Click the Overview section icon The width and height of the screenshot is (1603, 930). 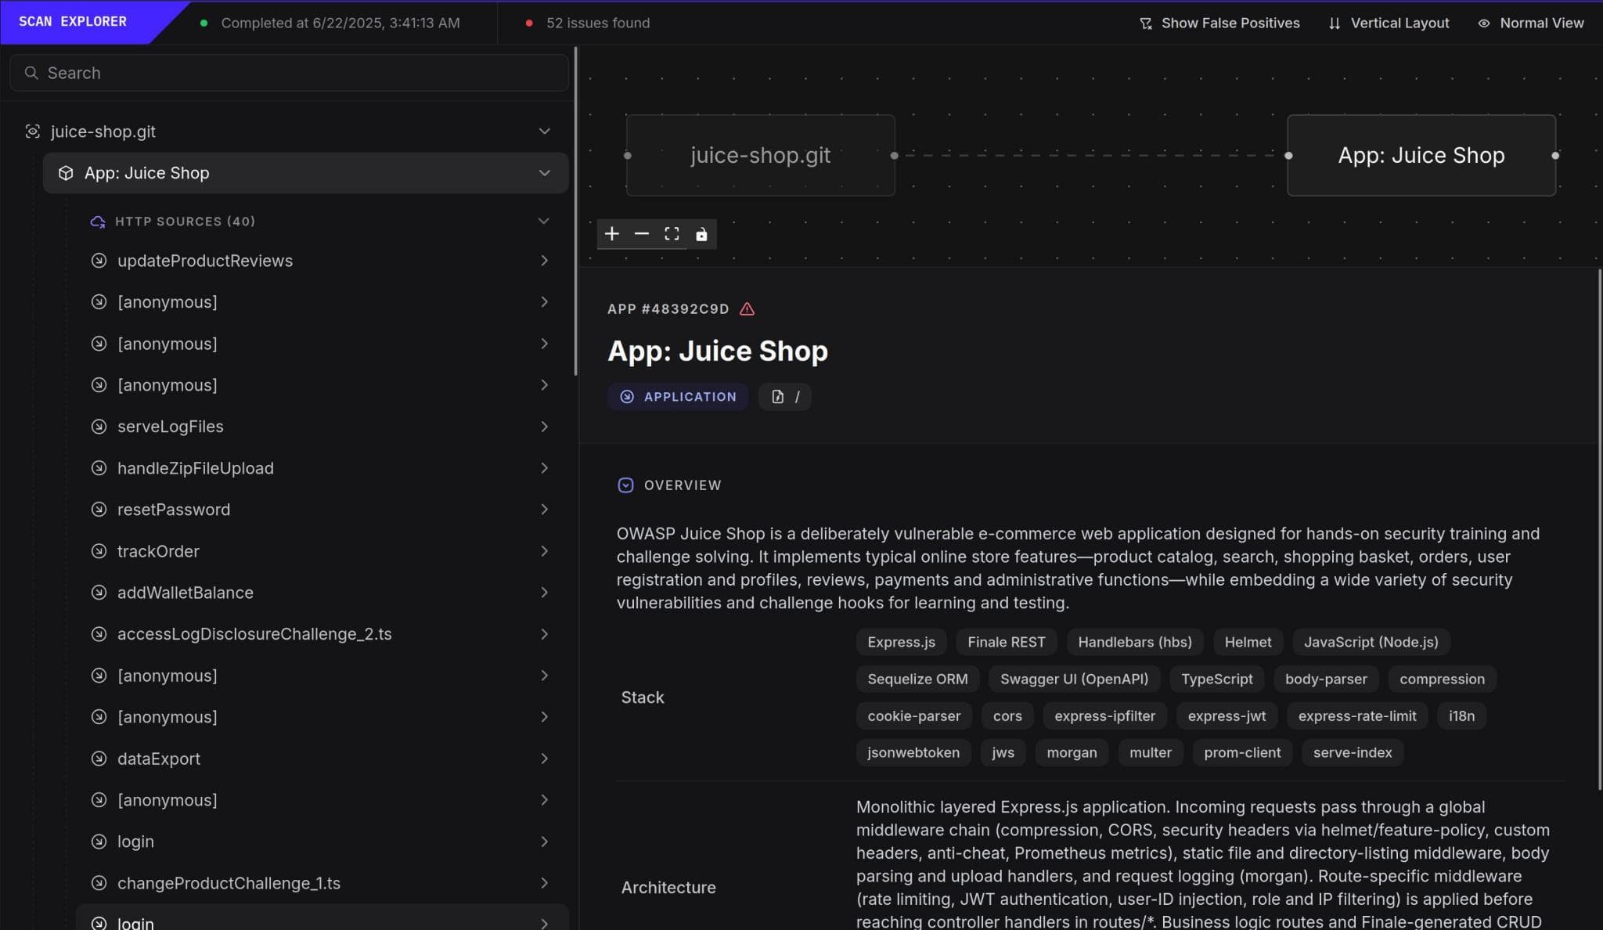point(625,485)
